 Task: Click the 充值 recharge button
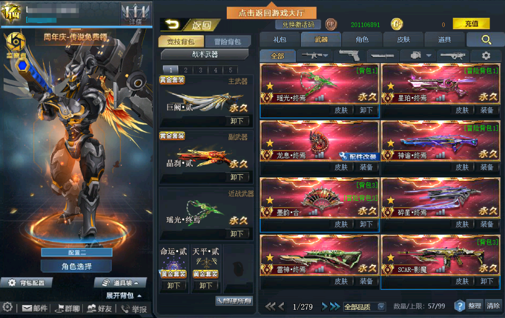click(471, 23)
